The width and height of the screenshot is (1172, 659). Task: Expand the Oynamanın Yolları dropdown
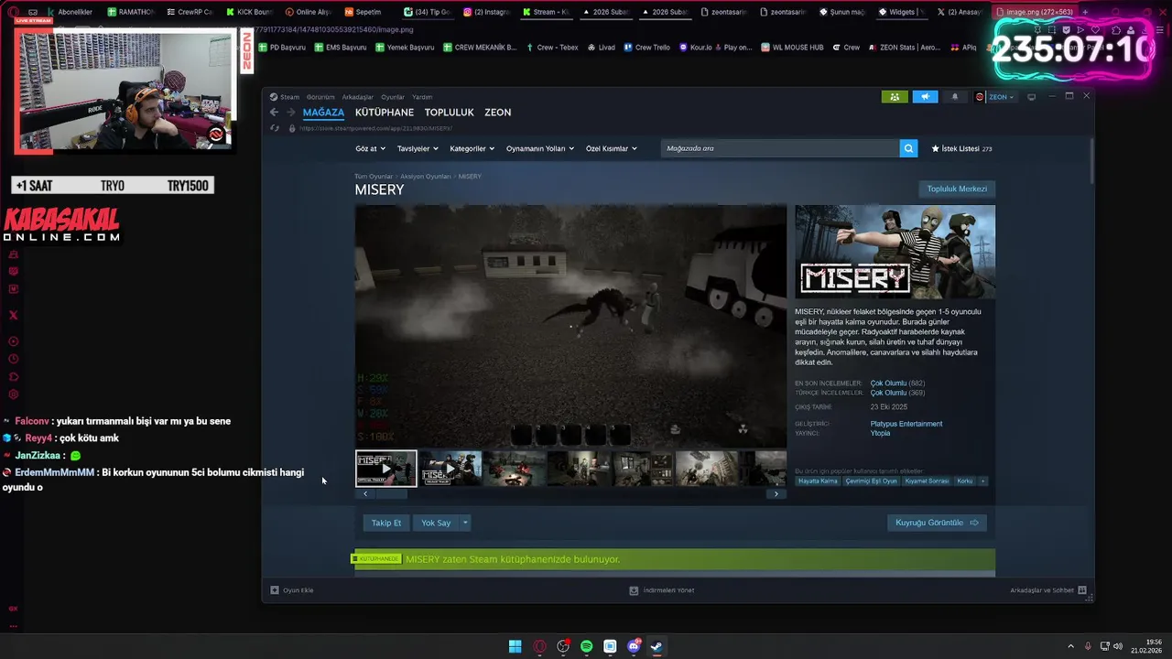click(540, 148)
